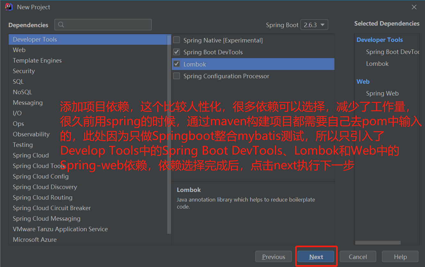
Task: Uncheck the Lombok dependency
Action: click(177, 64)
